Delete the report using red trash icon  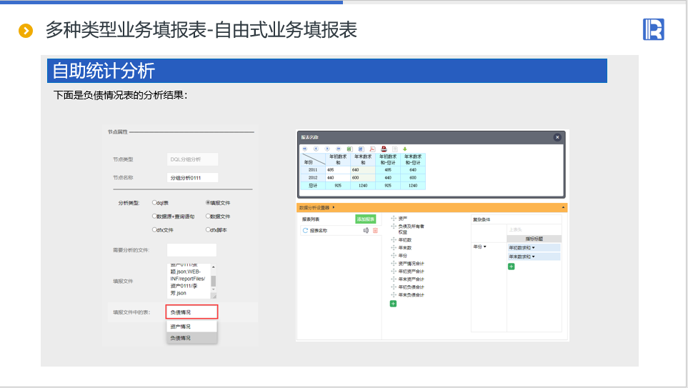[375, 231]
